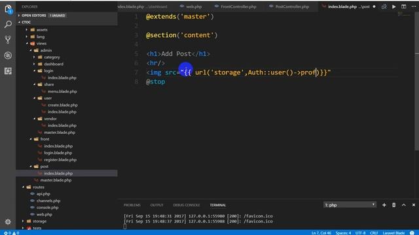Click 'Spaces: 4' indentation setting
This screenshot has height=235, width=419.
coord(343,233)
